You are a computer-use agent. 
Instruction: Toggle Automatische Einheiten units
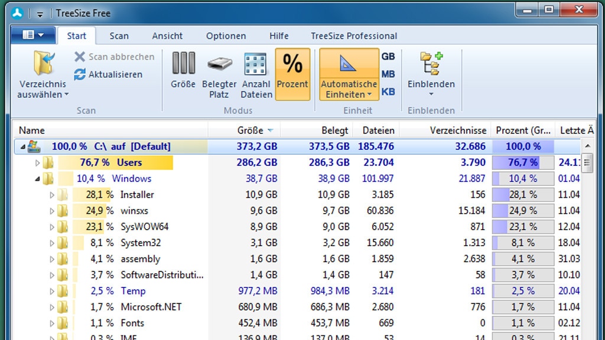pos(349,74)
